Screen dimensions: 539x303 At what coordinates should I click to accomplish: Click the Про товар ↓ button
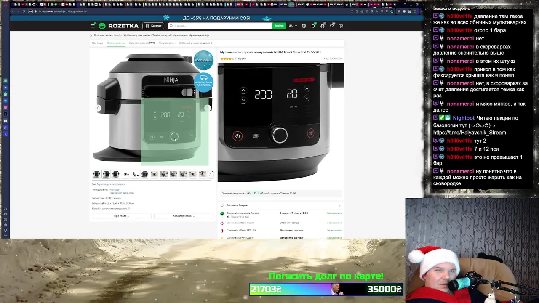tap(121, 216)
